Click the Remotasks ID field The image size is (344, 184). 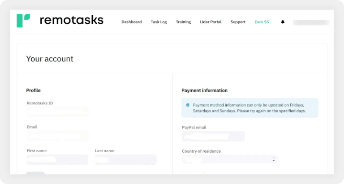point(57,112)
